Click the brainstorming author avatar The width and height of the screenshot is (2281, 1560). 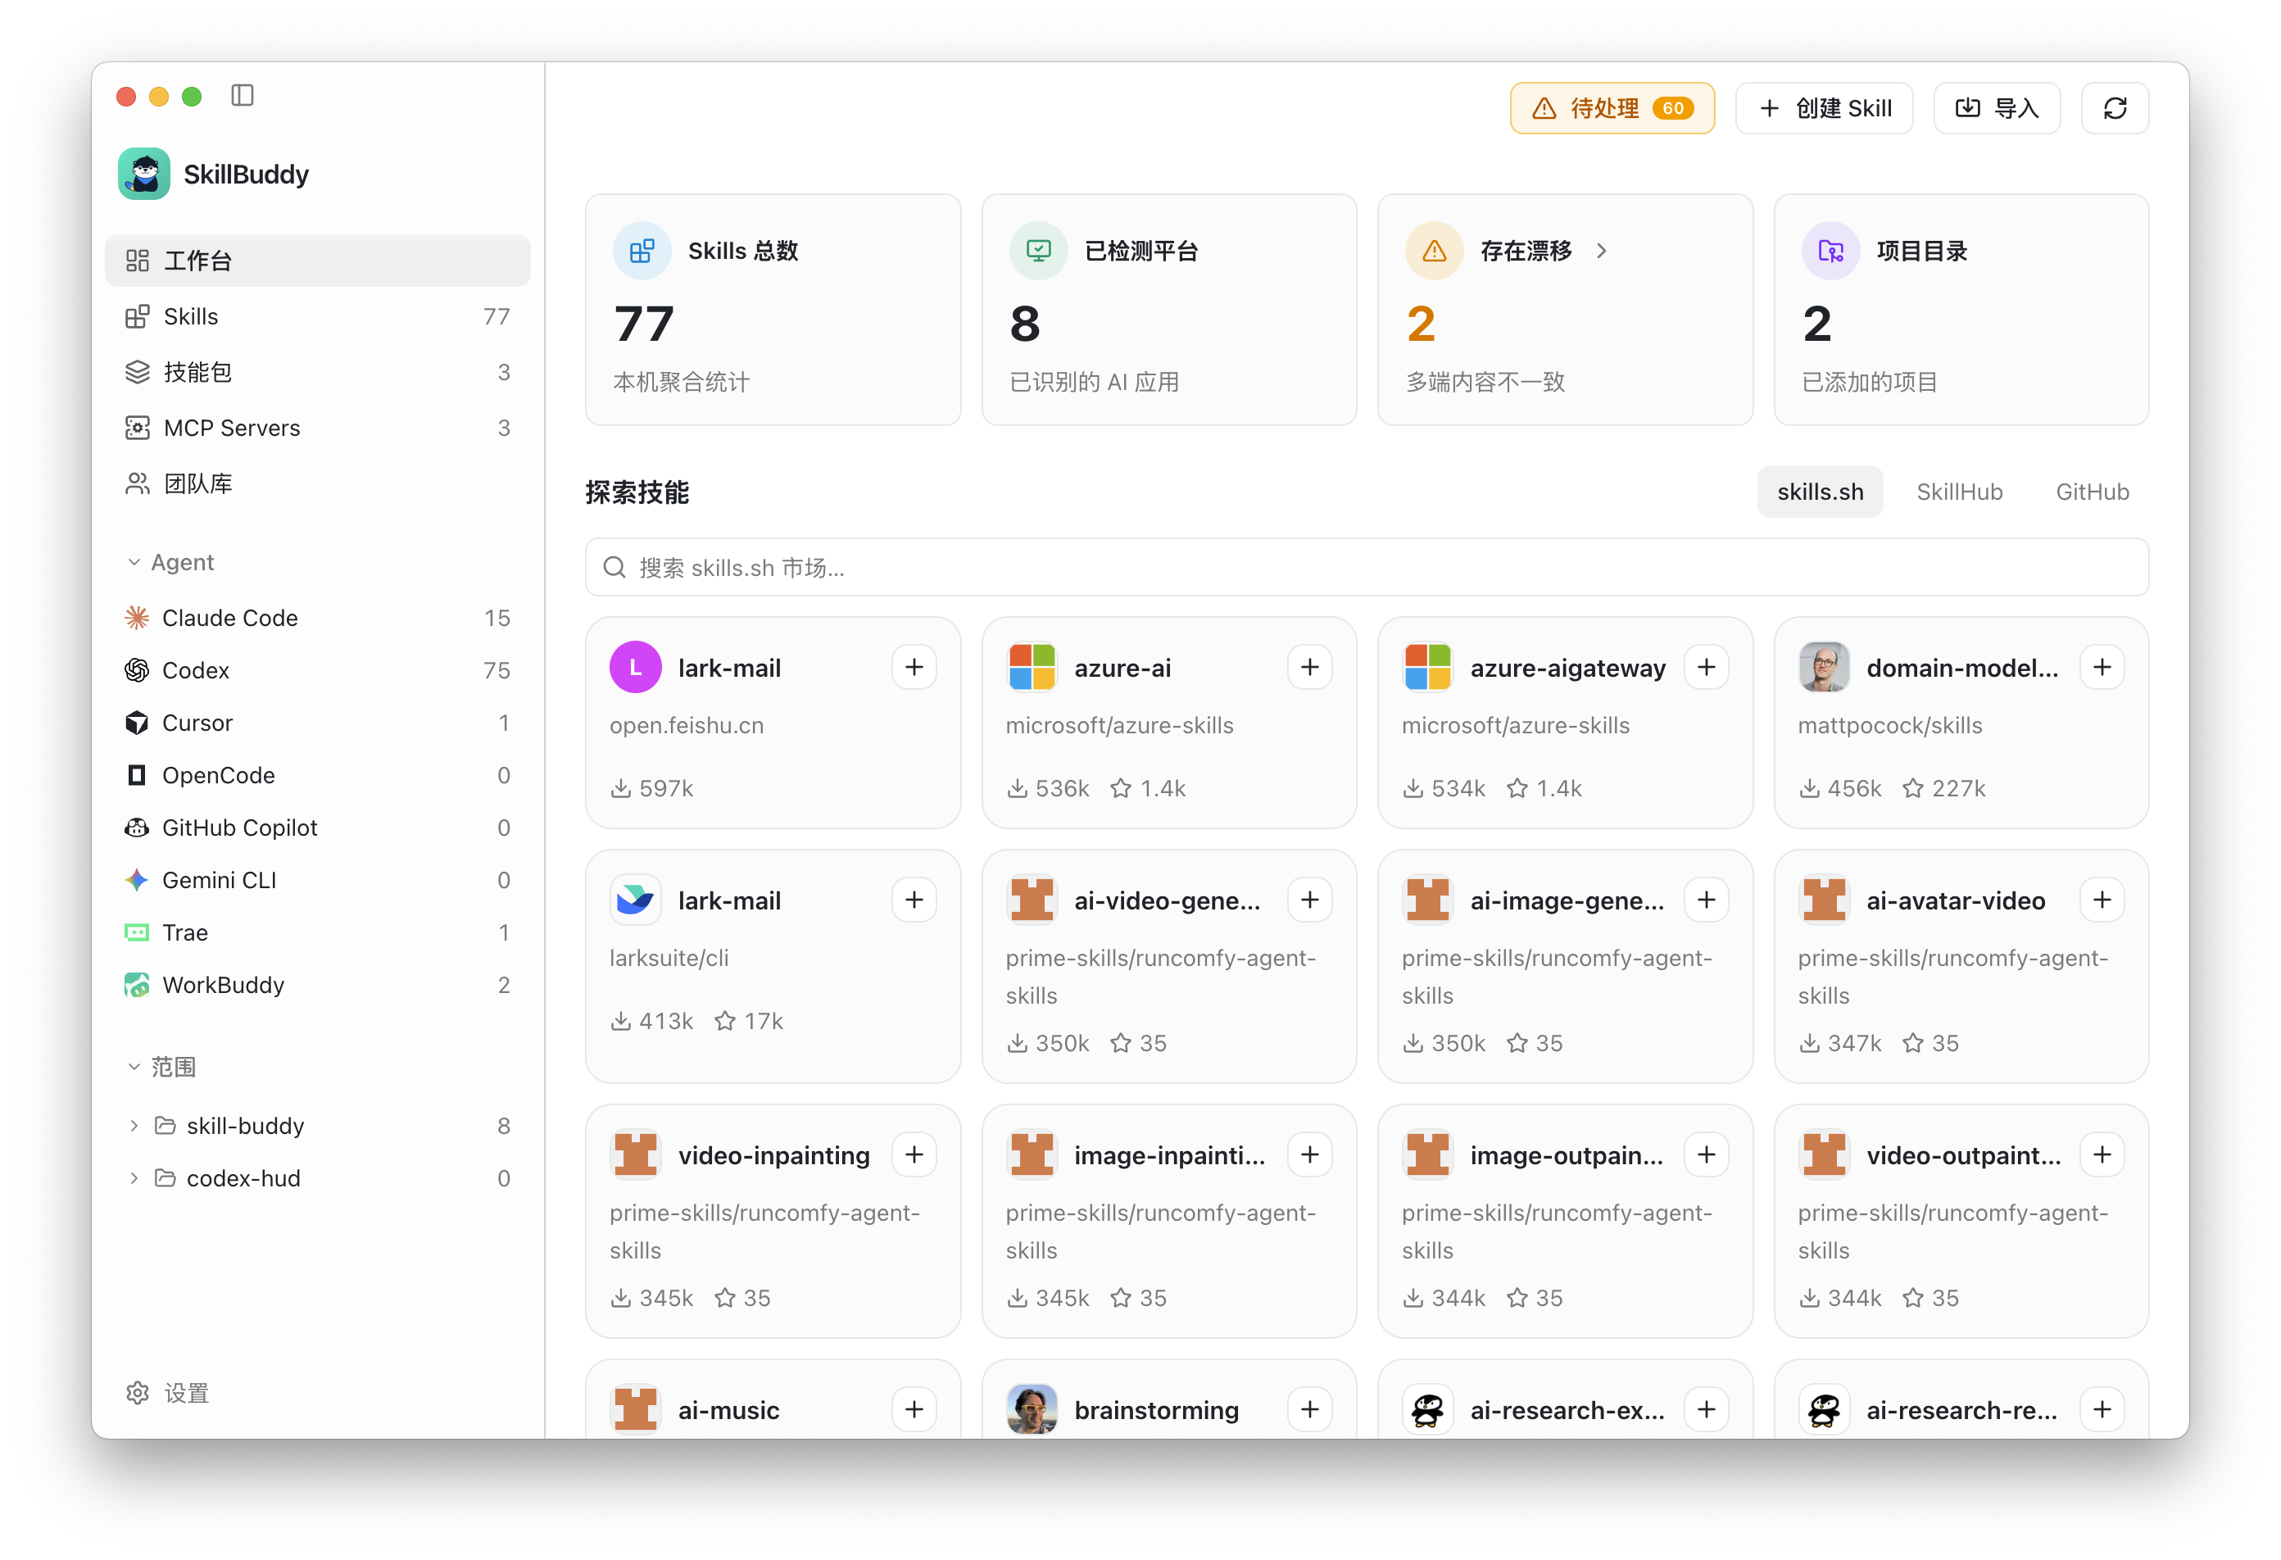tap(1032, 1410)
